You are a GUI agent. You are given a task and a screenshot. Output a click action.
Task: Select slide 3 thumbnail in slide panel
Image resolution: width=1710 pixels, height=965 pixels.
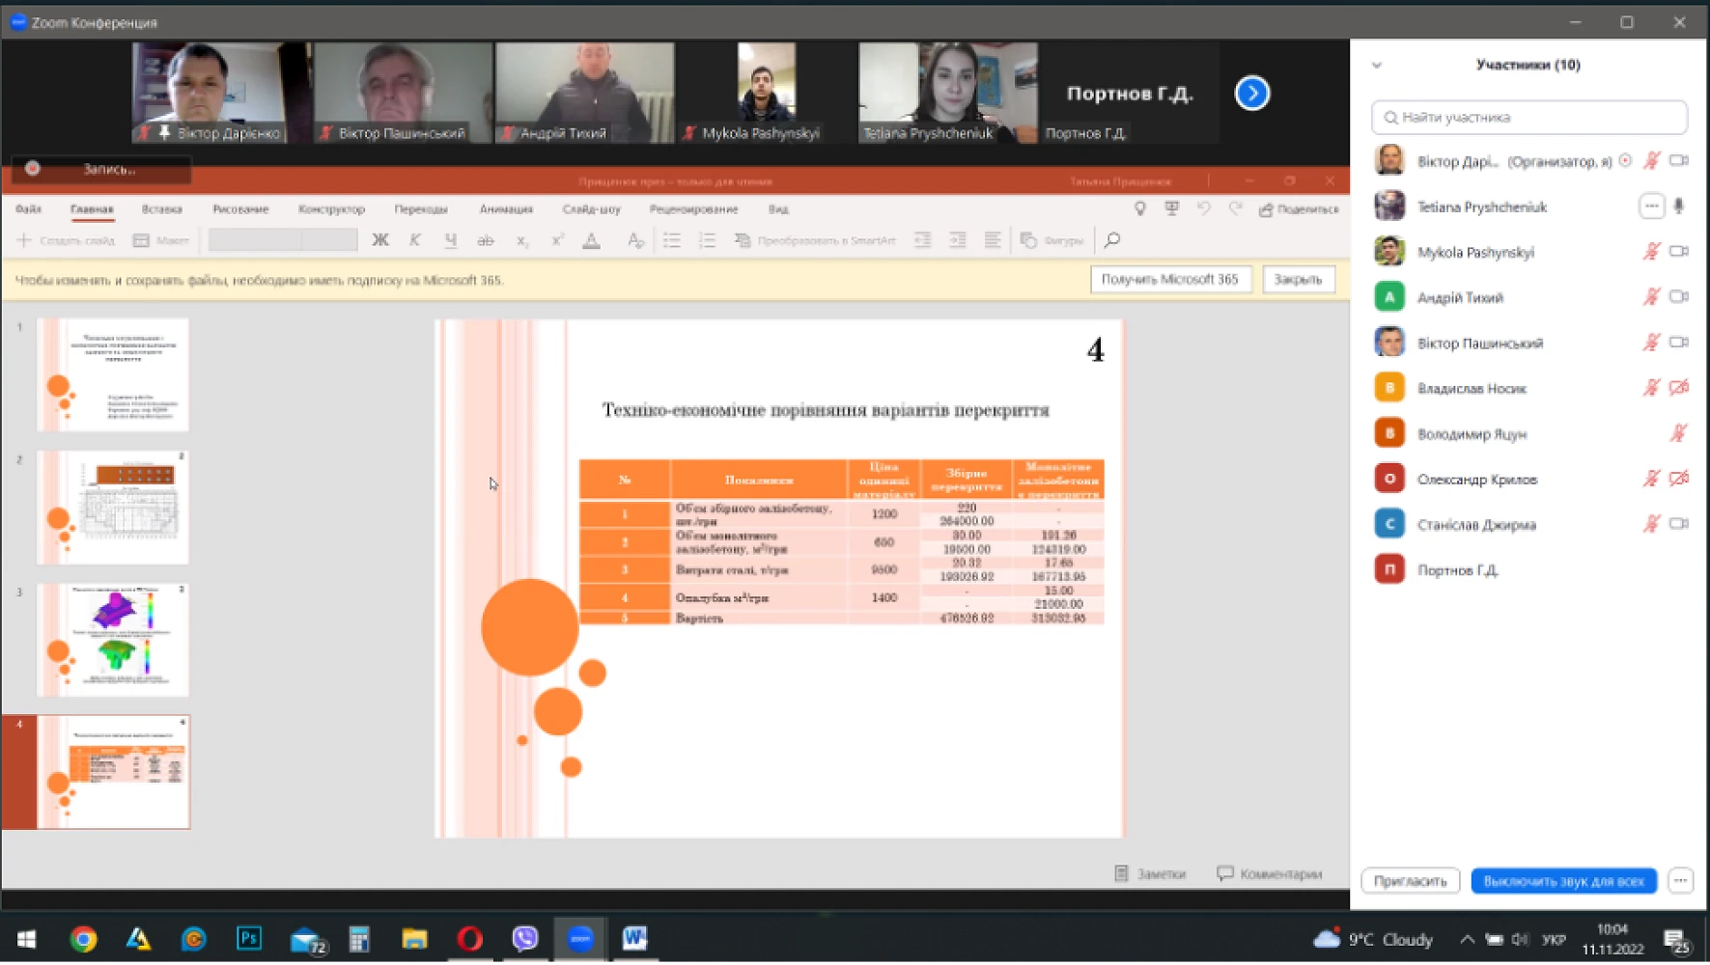(113, 639)
